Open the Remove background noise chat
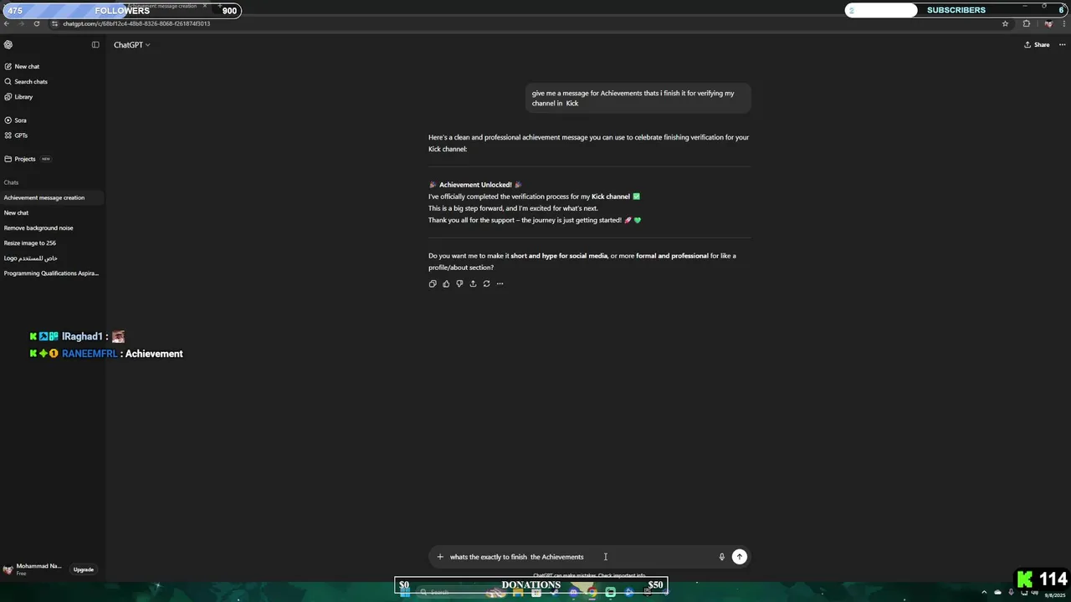Viewport: 1071px width, 602px height. pyautogui.click(x=38, y=228)
